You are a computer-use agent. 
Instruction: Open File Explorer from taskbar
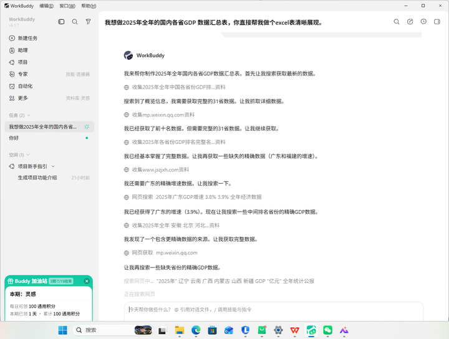click(180, 330)
